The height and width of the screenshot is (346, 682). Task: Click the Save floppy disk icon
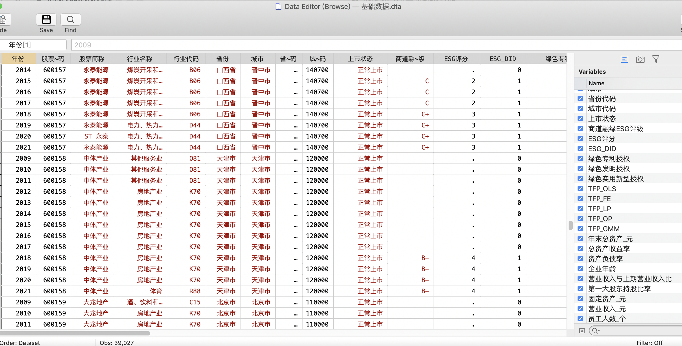click(x=46, y=20)
